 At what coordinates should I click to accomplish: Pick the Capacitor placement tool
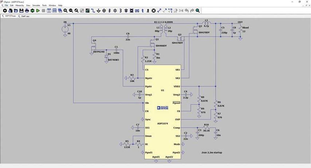[115, 11]
